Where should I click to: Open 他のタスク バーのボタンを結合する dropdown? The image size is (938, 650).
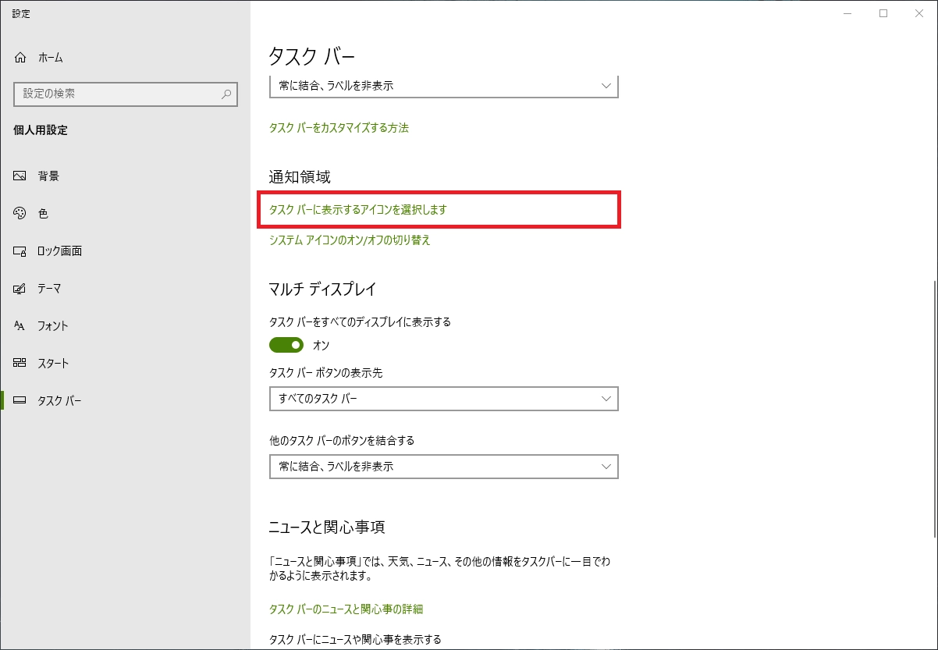click(x=443, y=467)
